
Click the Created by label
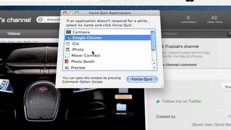tap(165, 117)
